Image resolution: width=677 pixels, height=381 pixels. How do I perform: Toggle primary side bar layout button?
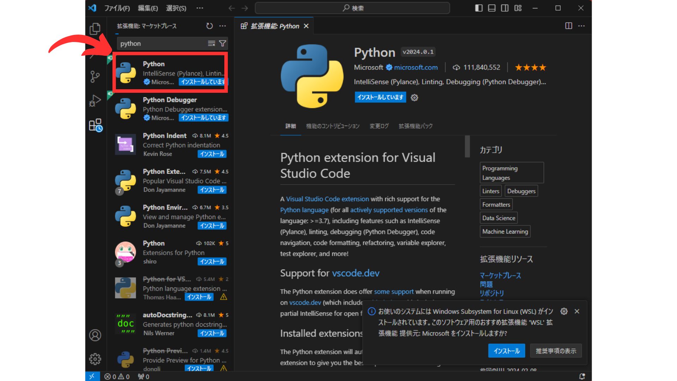click(478, 8)
